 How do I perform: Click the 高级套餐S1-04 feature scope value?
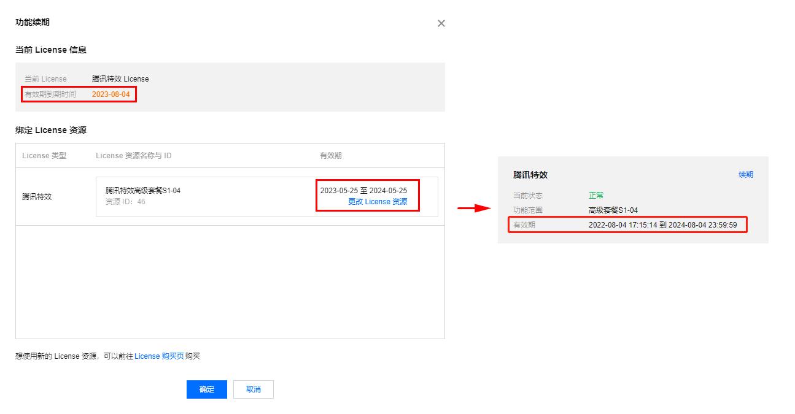pos(613,210)
